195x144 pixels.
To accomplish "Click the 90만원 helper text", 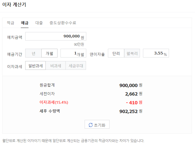I will 79,44.
